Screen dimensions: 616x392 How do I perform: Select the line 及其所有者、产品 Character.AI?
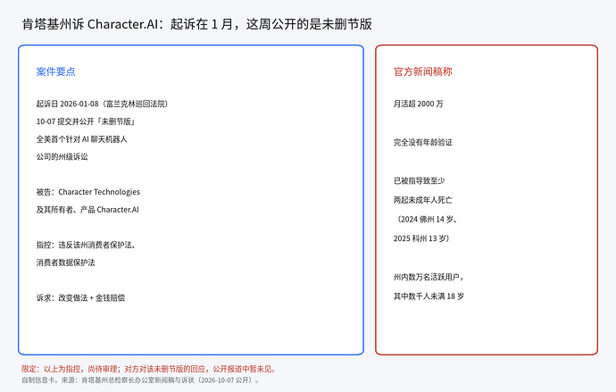click(x=87, y=210)
